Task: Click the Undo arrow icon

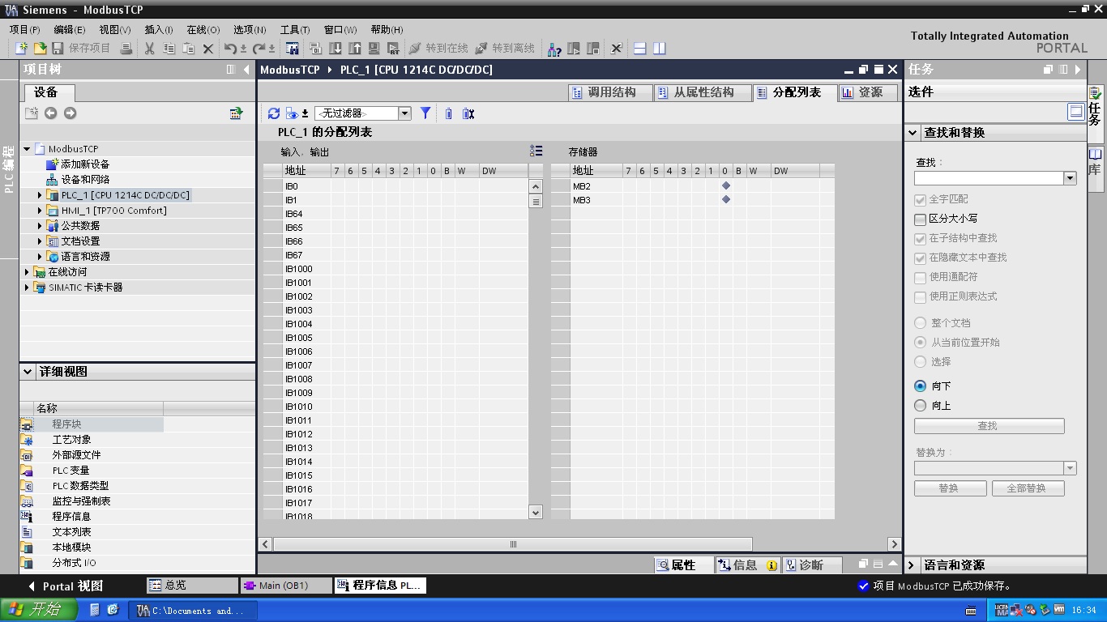Action: click(231, 49)
